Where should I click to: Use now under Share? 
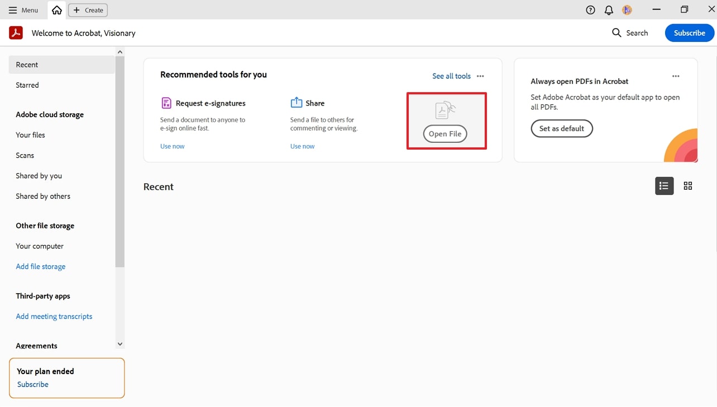tap(302, 146)
